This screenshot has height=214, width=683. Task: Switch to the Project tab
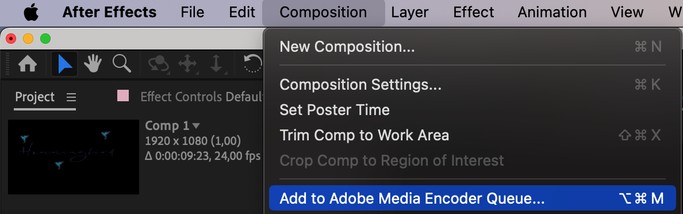35,97
